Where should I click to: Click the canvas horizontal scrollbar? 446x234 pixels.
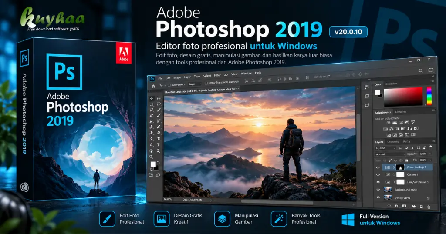pos(277,203)
